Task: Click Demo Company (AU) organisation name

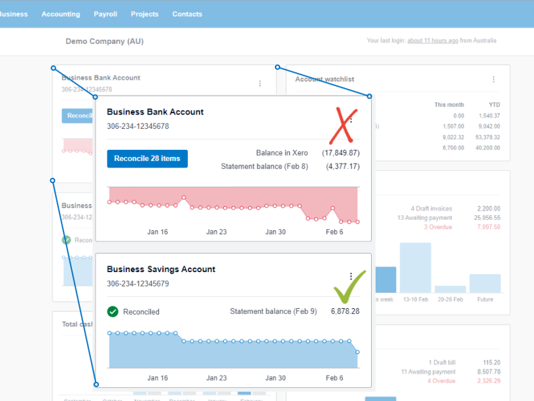Action: coord(105,41)
